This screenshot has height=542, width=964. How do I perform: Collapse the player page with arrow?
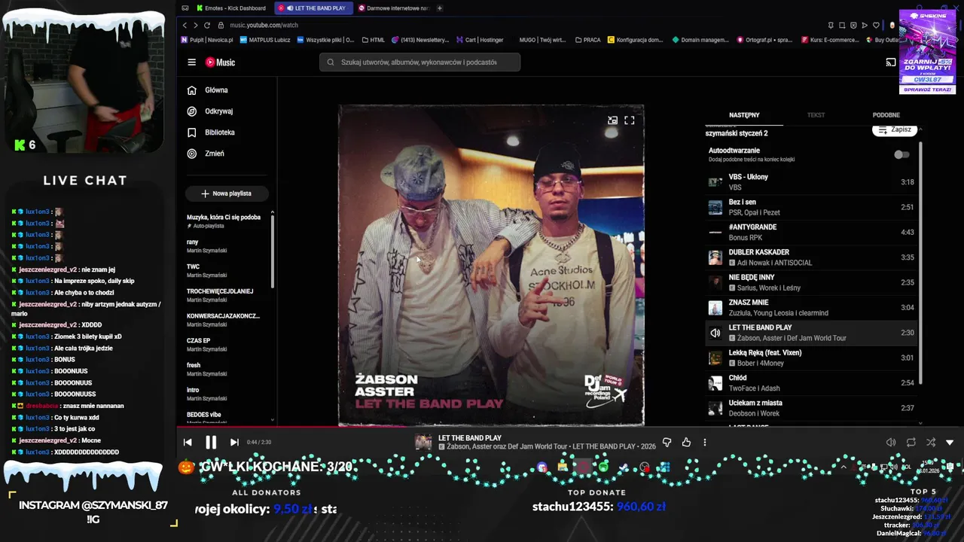(950, 443)
